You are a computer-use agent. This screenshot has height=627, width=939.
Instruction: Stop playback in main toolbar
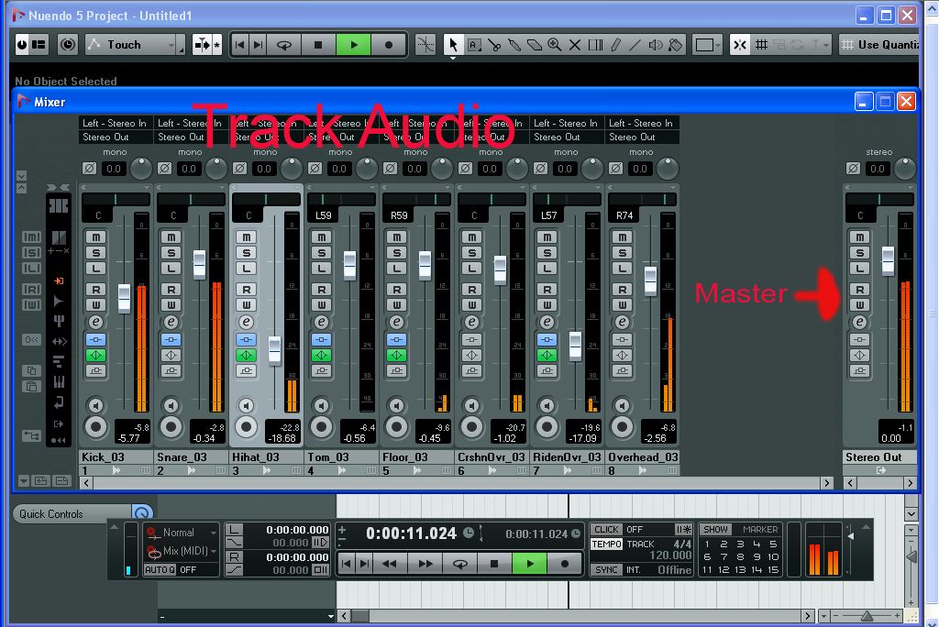click(x=318, y=45)
